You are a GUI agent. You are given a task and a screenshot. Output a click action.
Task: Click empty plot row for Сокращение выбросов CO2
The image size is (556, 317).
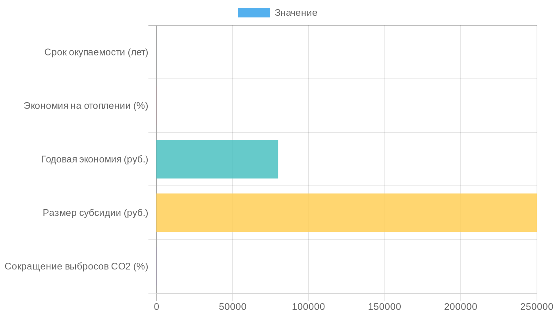pyautogui.click(x=346, y=266)
